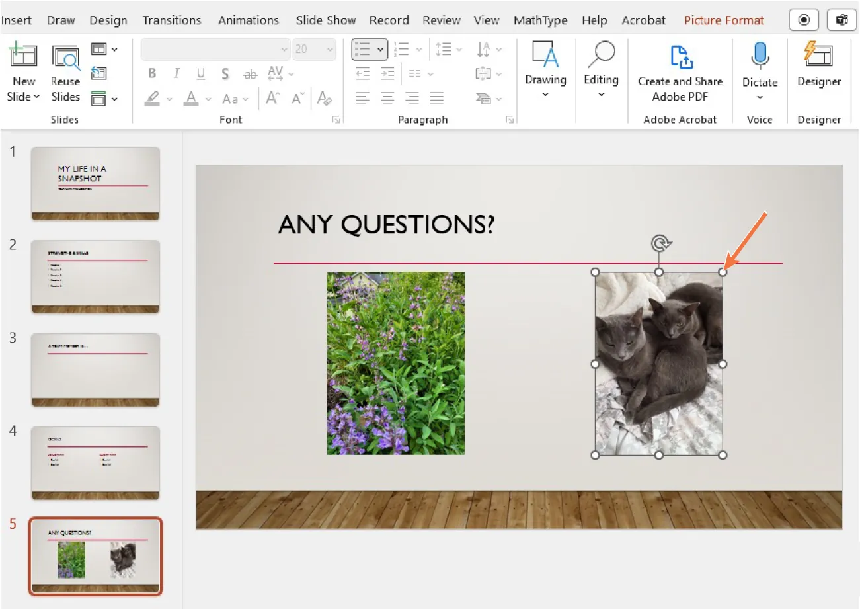Image resolution: width=860 pixels, height=609 pixels.
Task: Open the New Slide dropdown arrow
Action: pos(36,97)
